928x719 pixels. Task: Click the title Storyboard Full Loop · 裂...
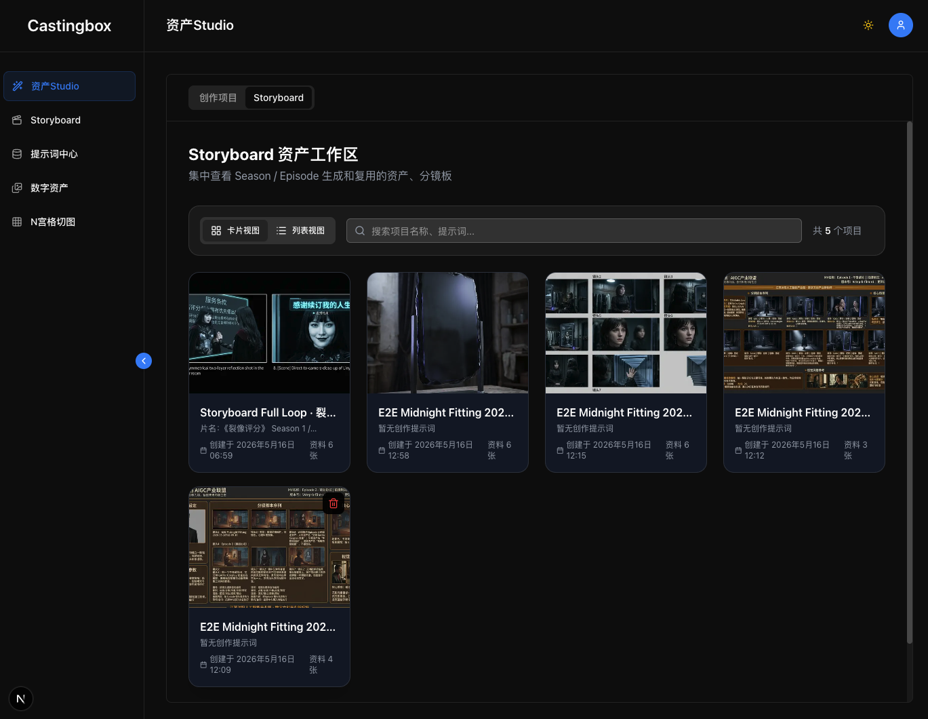point(268,412)
